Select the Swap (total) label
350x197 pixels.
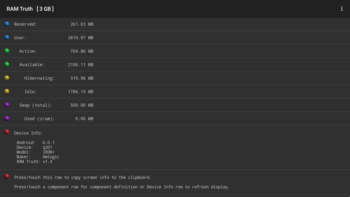click(36, 105)
